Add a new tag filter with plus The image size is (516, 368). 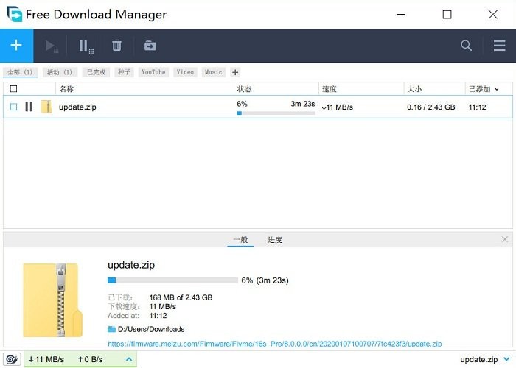pos(235,72)
